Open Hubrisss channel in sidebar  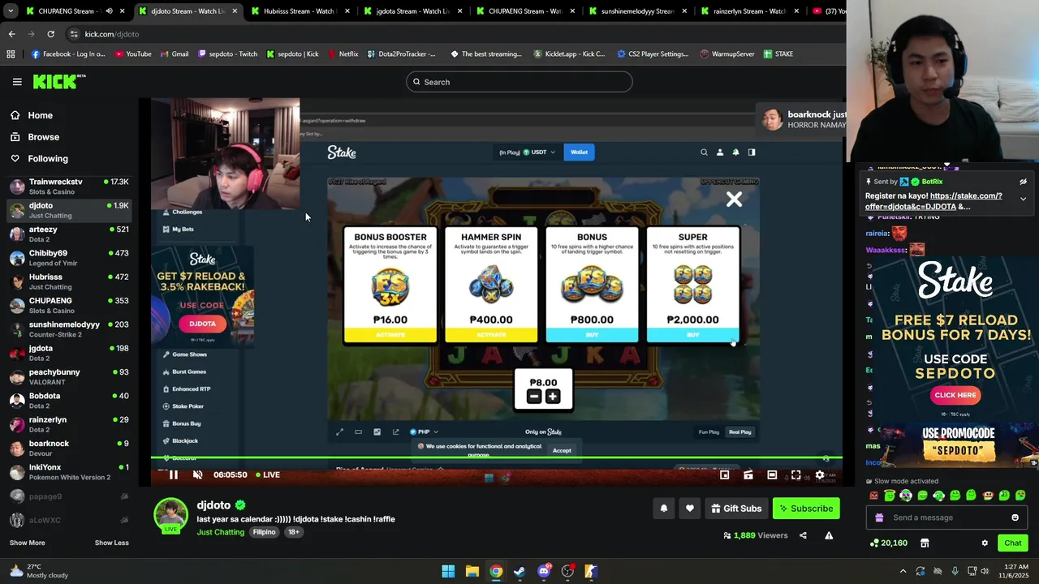[69, 281]
